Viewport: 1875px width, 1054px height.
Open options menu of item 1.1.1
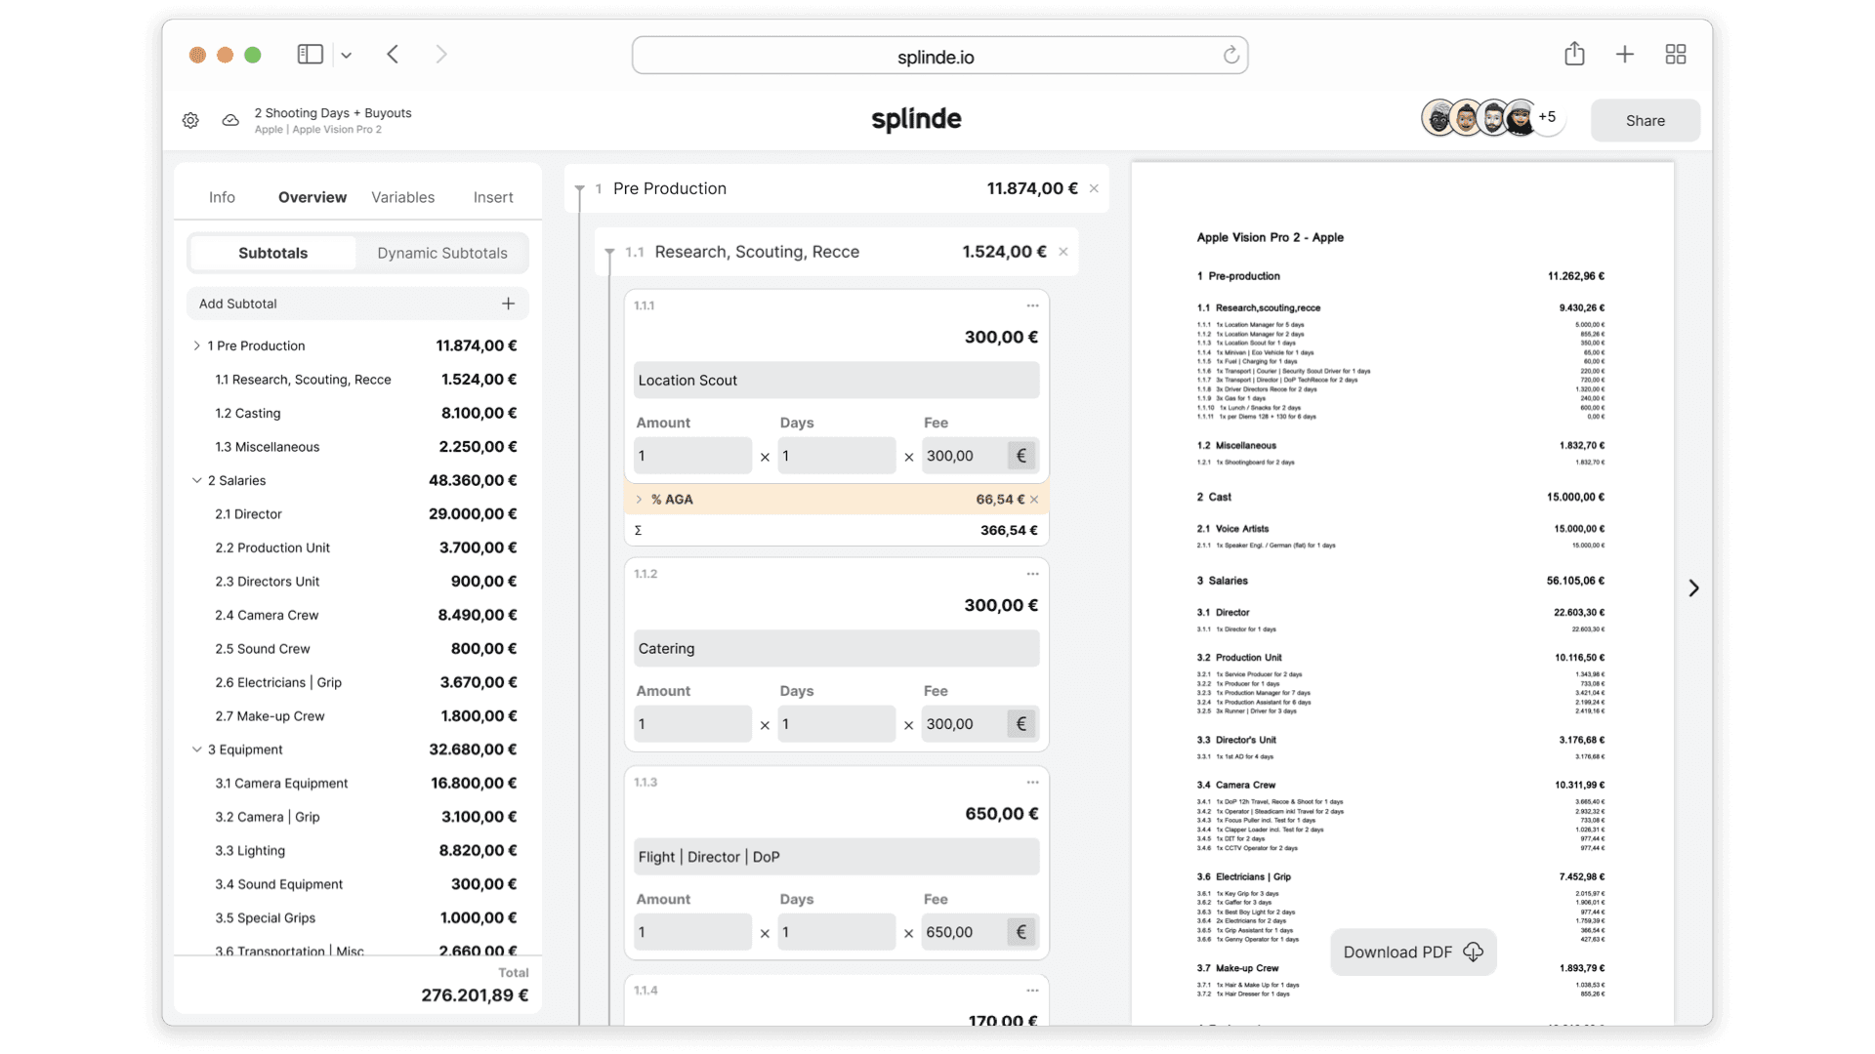[x=1032, y=305]
